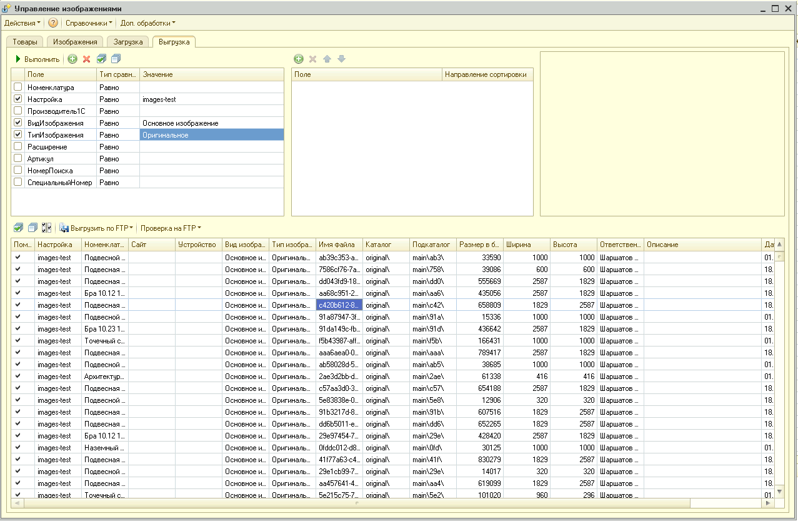Check all filter fields icon in filter toolbar
798x521 pixels.
(x=101, y=59)
